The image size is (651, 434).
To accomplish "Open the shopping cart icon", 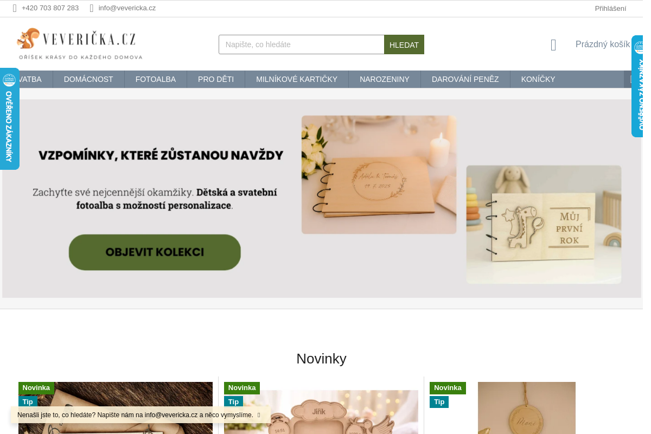I will (553, 45).
